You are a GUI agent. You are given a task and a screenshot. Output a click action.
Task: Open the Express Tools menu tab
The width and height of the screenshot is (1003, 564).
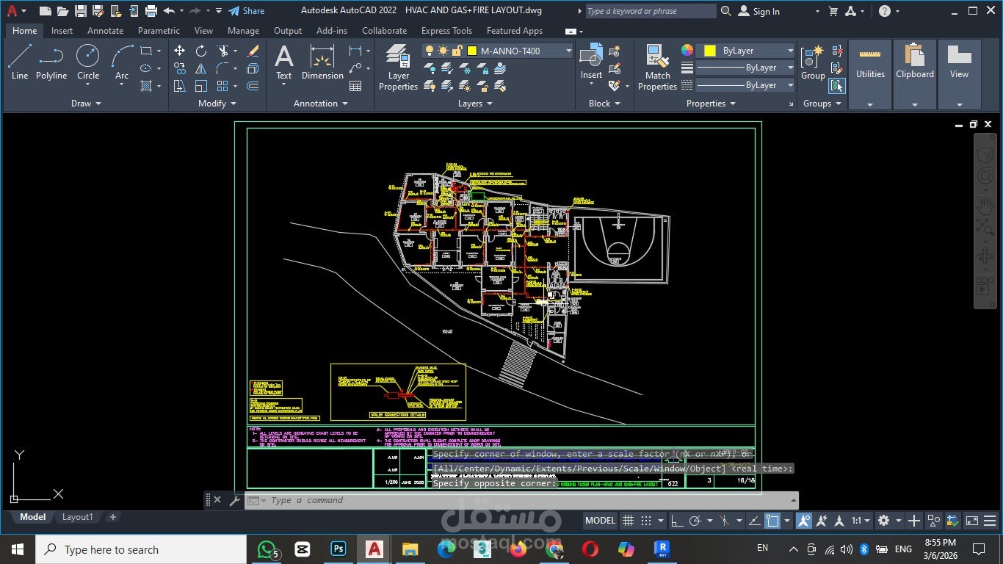click(x=446, y=31)
